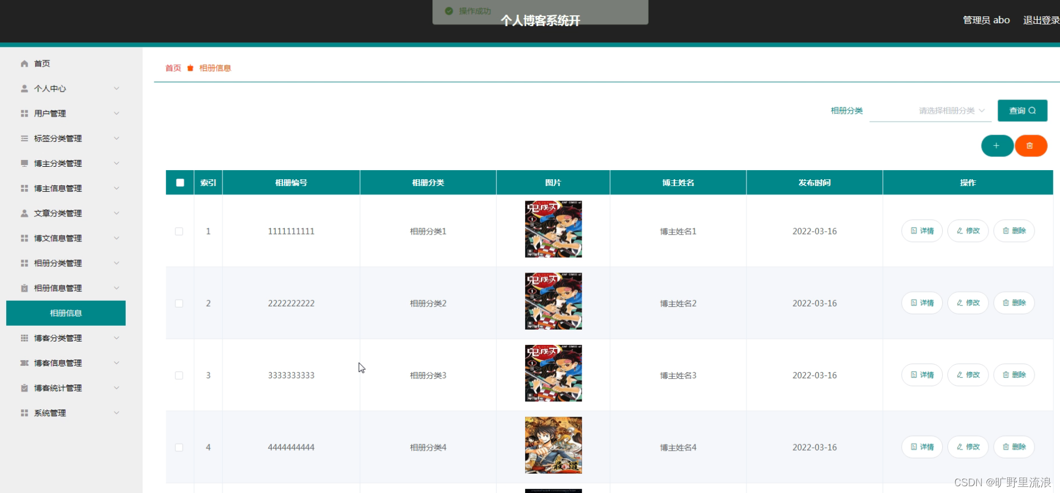Expand the 个人中心 menu chevron
The height and width of the screenshot is (493, 1060).
(117, 89)
